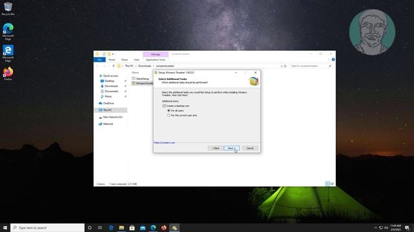This screenshot has height=232, width=414.
Task: Click the Name column header
Action: pos(135,73)
